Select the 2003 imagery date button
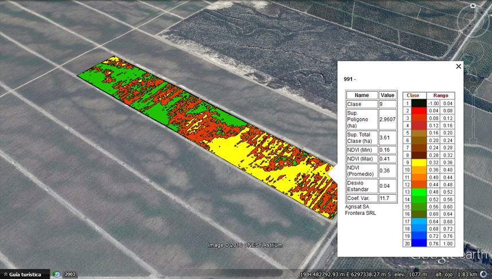The height and width of the screenshot is (279, 492). click(x=70, y=274)
